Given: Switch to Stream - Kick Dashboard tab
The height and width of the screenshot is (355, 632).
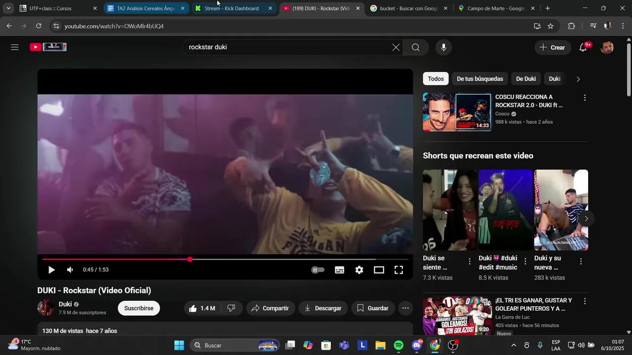Looking at the screenshot, I should [234, 8].
